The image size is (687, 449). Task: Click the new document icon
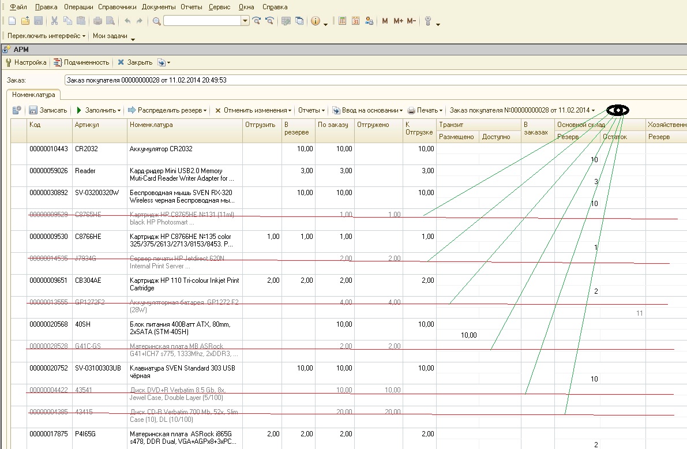[12, 21]
